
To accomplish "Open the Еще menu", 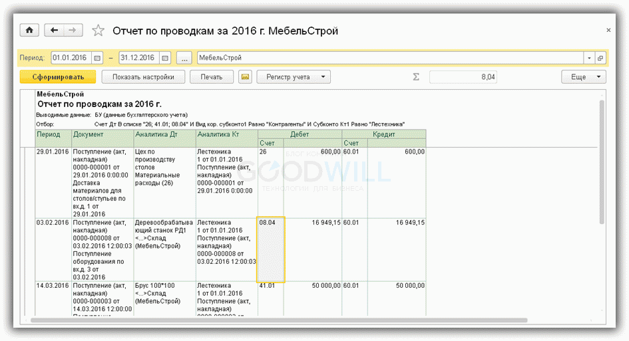I will coord(583,77).
